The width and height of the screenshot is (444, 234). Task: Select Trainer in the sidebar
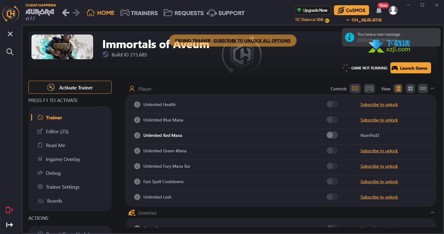[x=50, y=117]
